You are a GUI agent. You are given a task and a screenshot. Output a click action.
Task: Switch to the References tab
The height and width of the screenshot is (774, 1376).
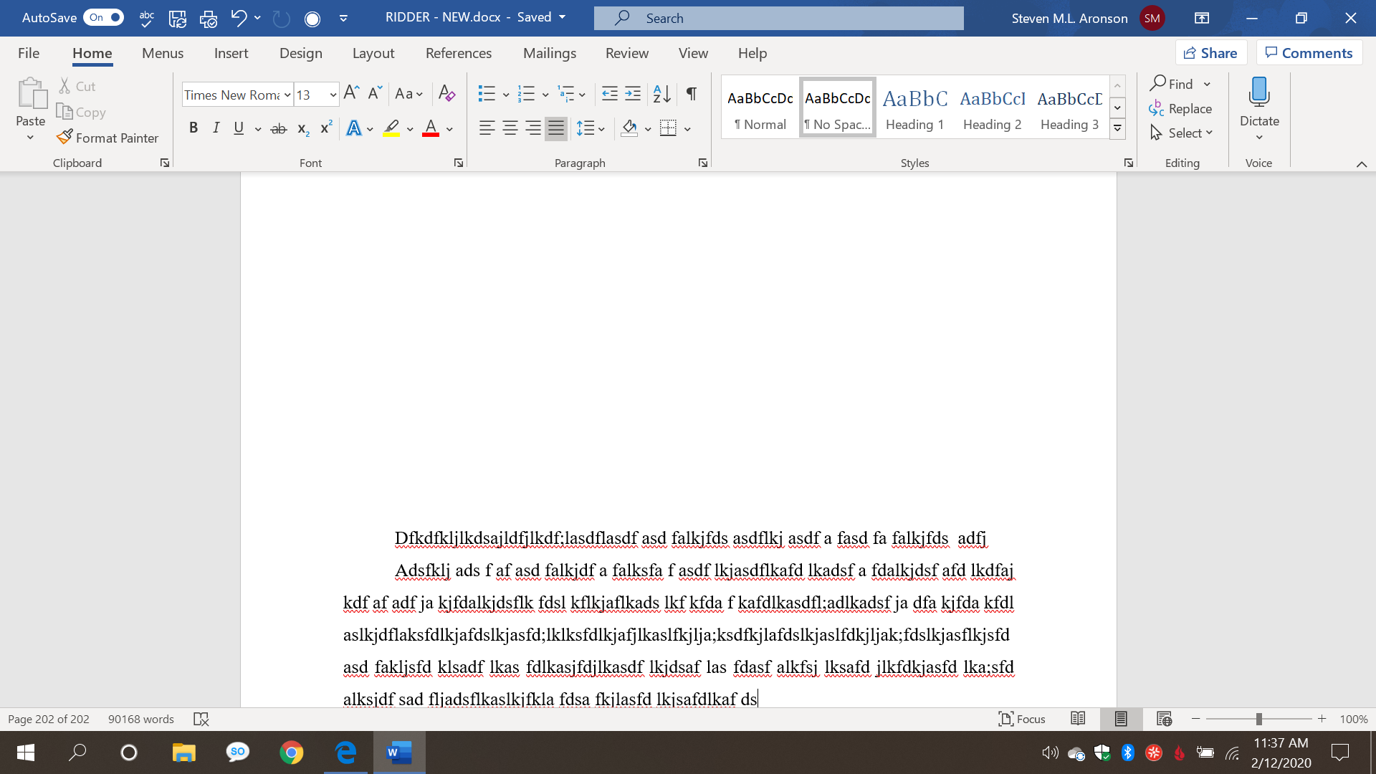point(459,53)
